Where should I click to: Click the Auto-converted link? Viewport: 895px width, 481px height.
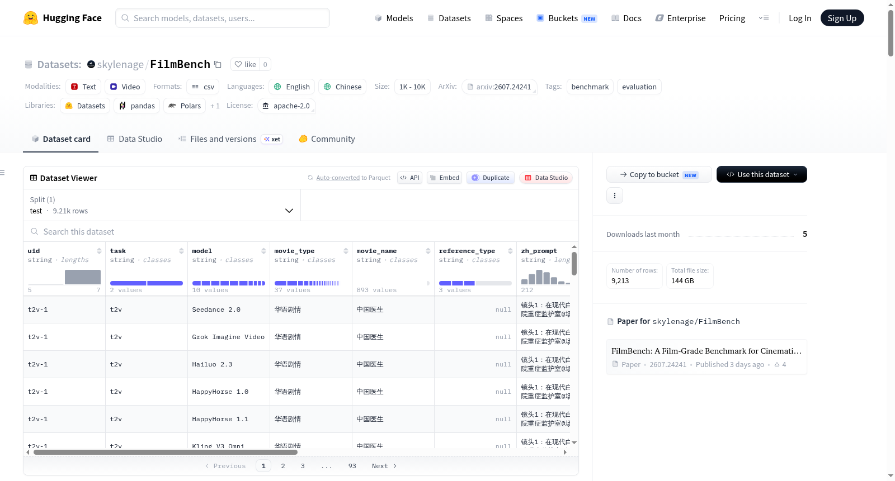coord(338,178)
